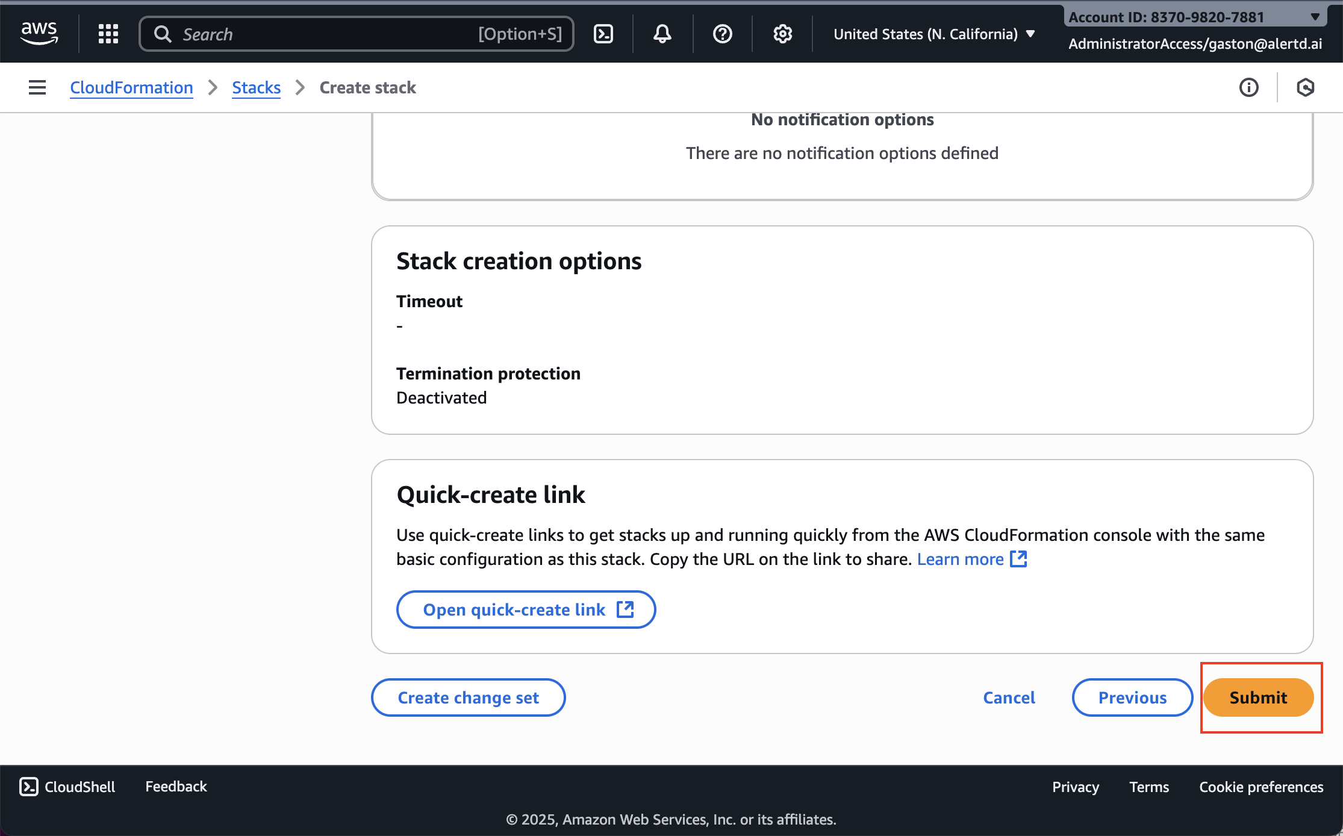Open the quick-create link
This screenshot has width=1343, height=836.
[526, 609]
